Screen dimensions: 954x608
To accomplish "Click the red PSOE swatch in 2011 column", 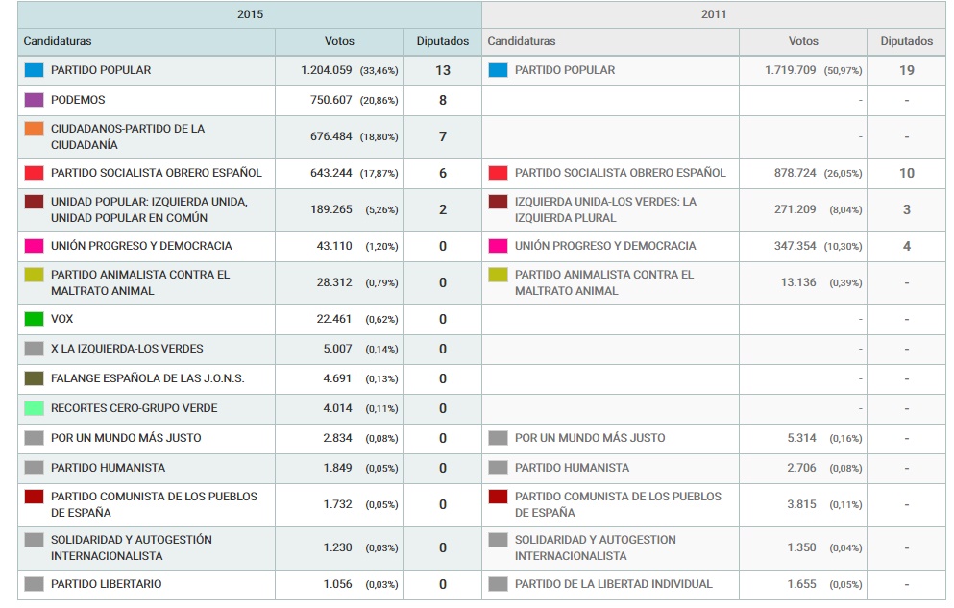I will click(498, 173).
